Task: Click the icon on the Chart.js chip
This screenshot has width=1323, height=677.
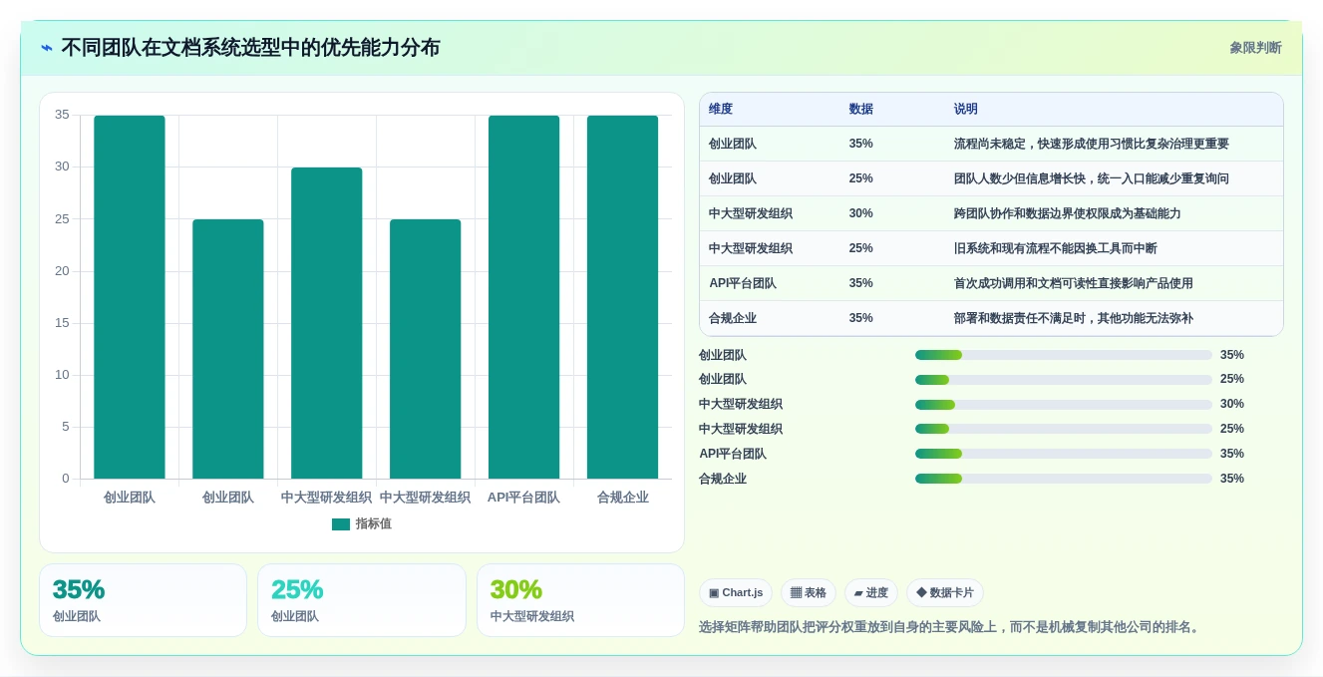Action: coord(714,593)
